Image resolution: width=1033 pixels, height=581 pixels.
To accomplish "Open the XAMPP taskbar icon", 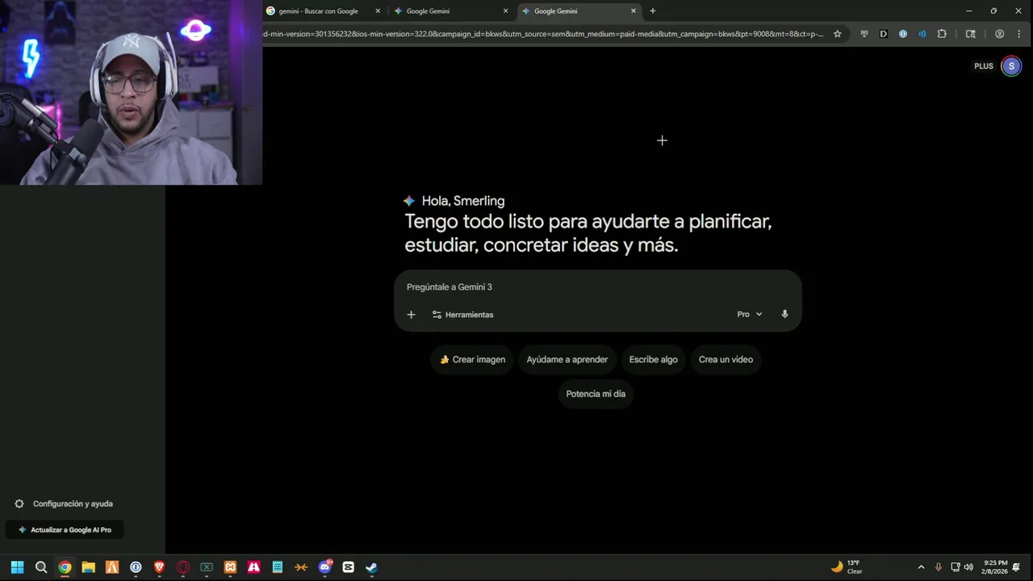I will click(230, 567).
